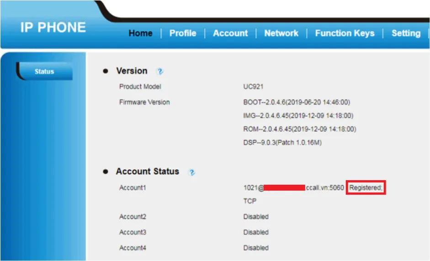Open the Setting tab
The width and height of the screenshot is (430, 261).
[x=406, y=33]
